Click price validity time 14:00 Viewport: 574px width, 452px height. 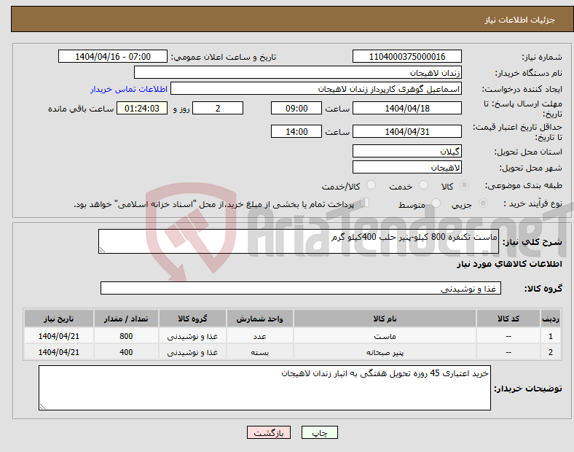tap(296, 131)
